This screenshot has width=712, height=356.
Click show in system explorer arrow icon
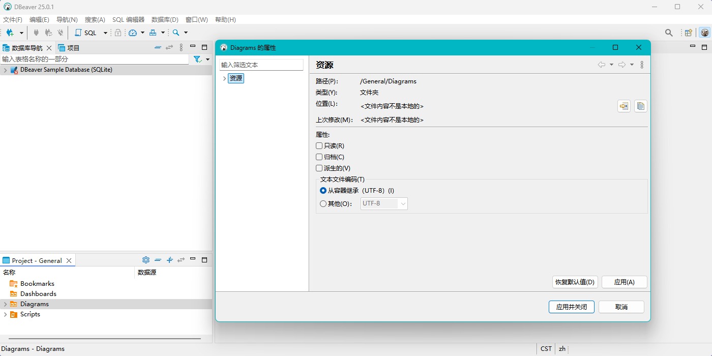[624, 106]
